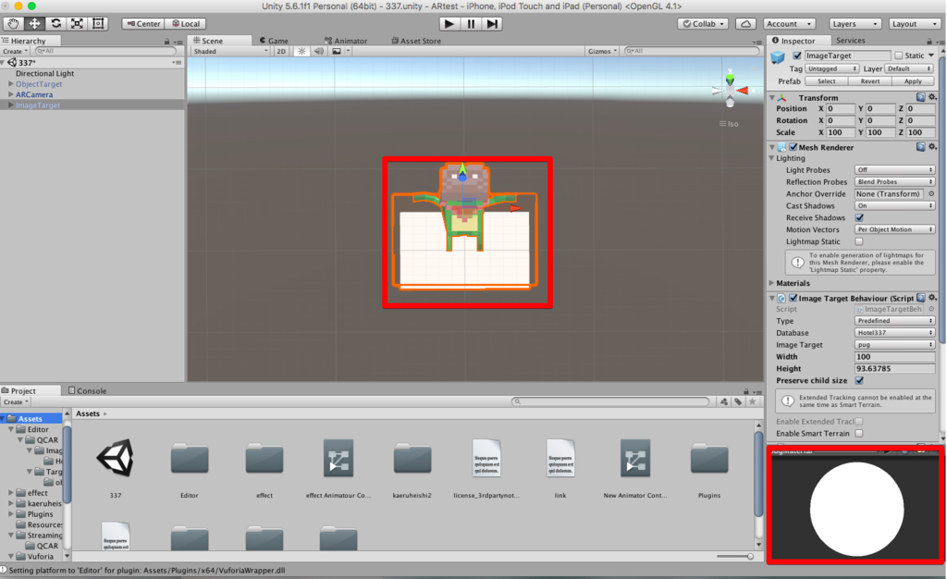
Task: Open the Shaded draw mode dropdown
Action: 230,51
